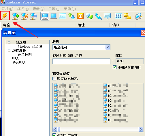The width and height of the screenshot is (145, 136).
Task: Start Voice Chat with phone icon
Action: click(x=98, y=16)
